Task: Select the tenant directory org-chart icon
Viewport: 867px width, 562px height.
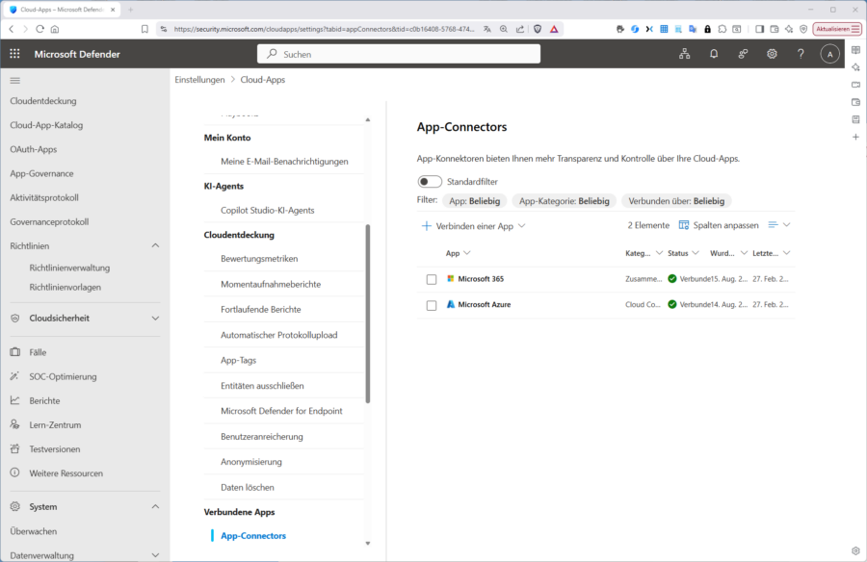Action: click(685, 54)
